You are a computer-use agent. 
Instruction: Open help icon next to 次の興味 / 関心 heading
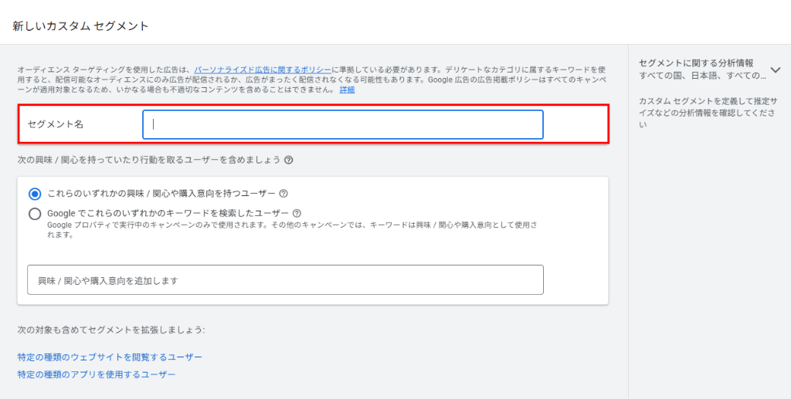[x=289, y=161]
